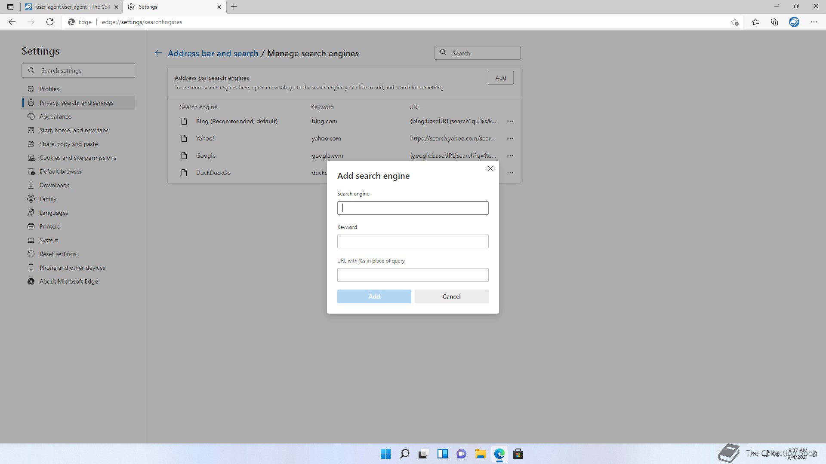Image resolution: width=826 pixels, height=464 pixels.
Task: Focus the Search engine name field
Action: coord(413,208)
